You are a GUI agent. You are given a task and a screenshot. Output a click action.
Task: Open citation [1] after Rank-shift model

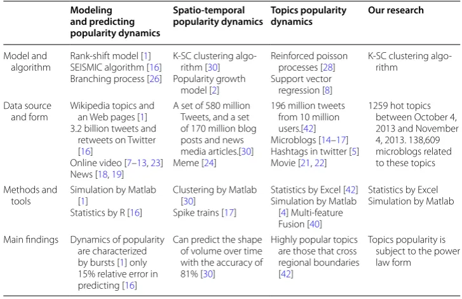coord(146,56)
